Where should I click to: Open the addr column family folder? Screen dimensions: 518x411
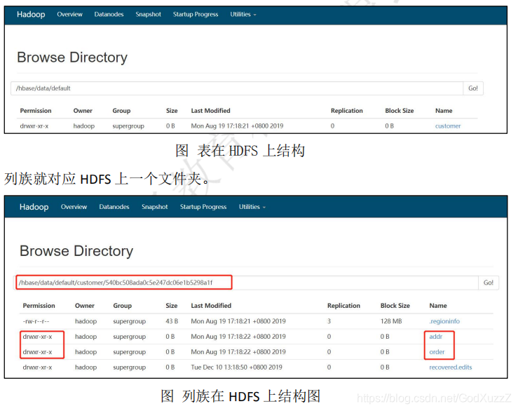click(436, 337)
